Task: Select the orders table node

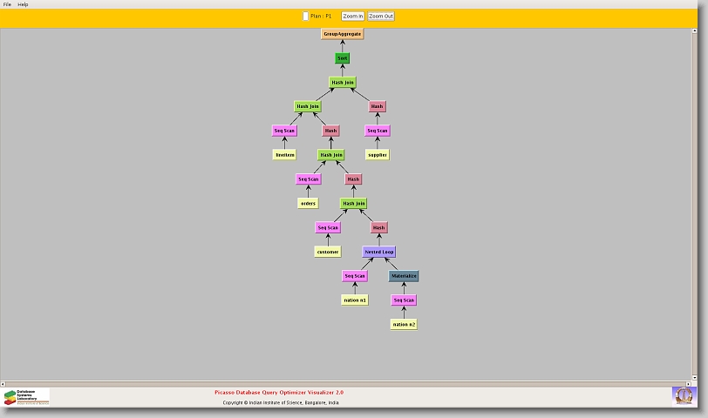Action: pos(308,203)
